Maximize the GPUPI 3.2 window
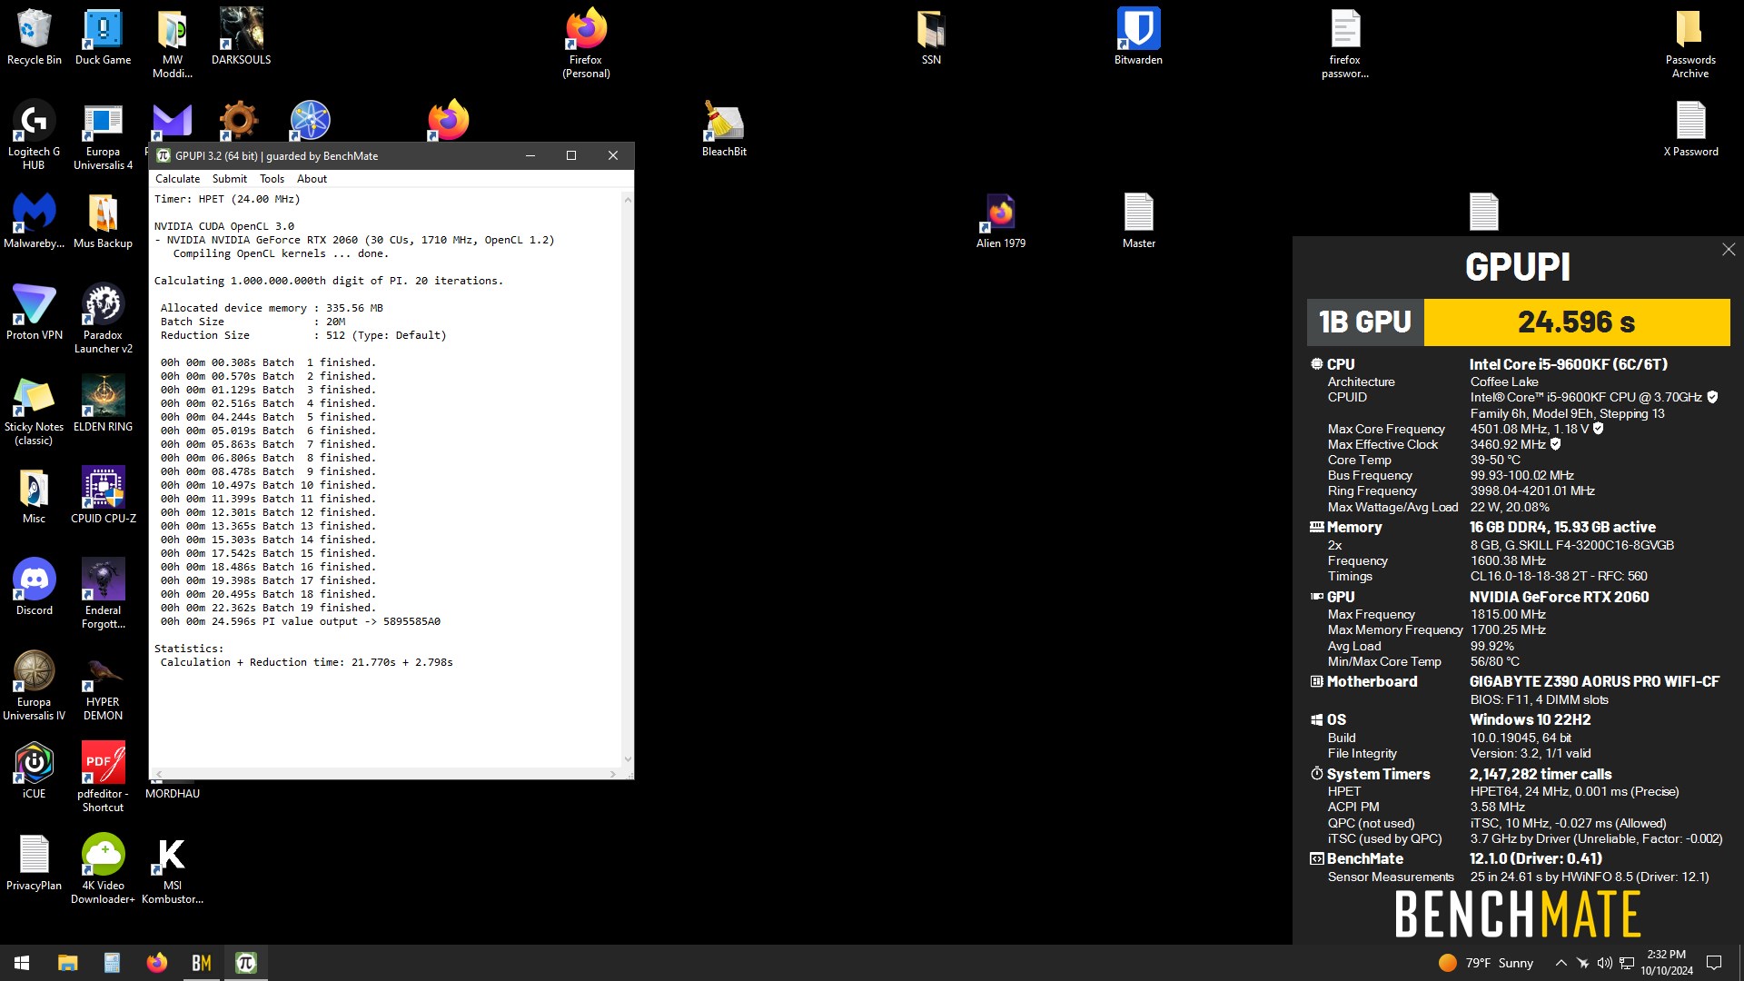 [571, 155]
